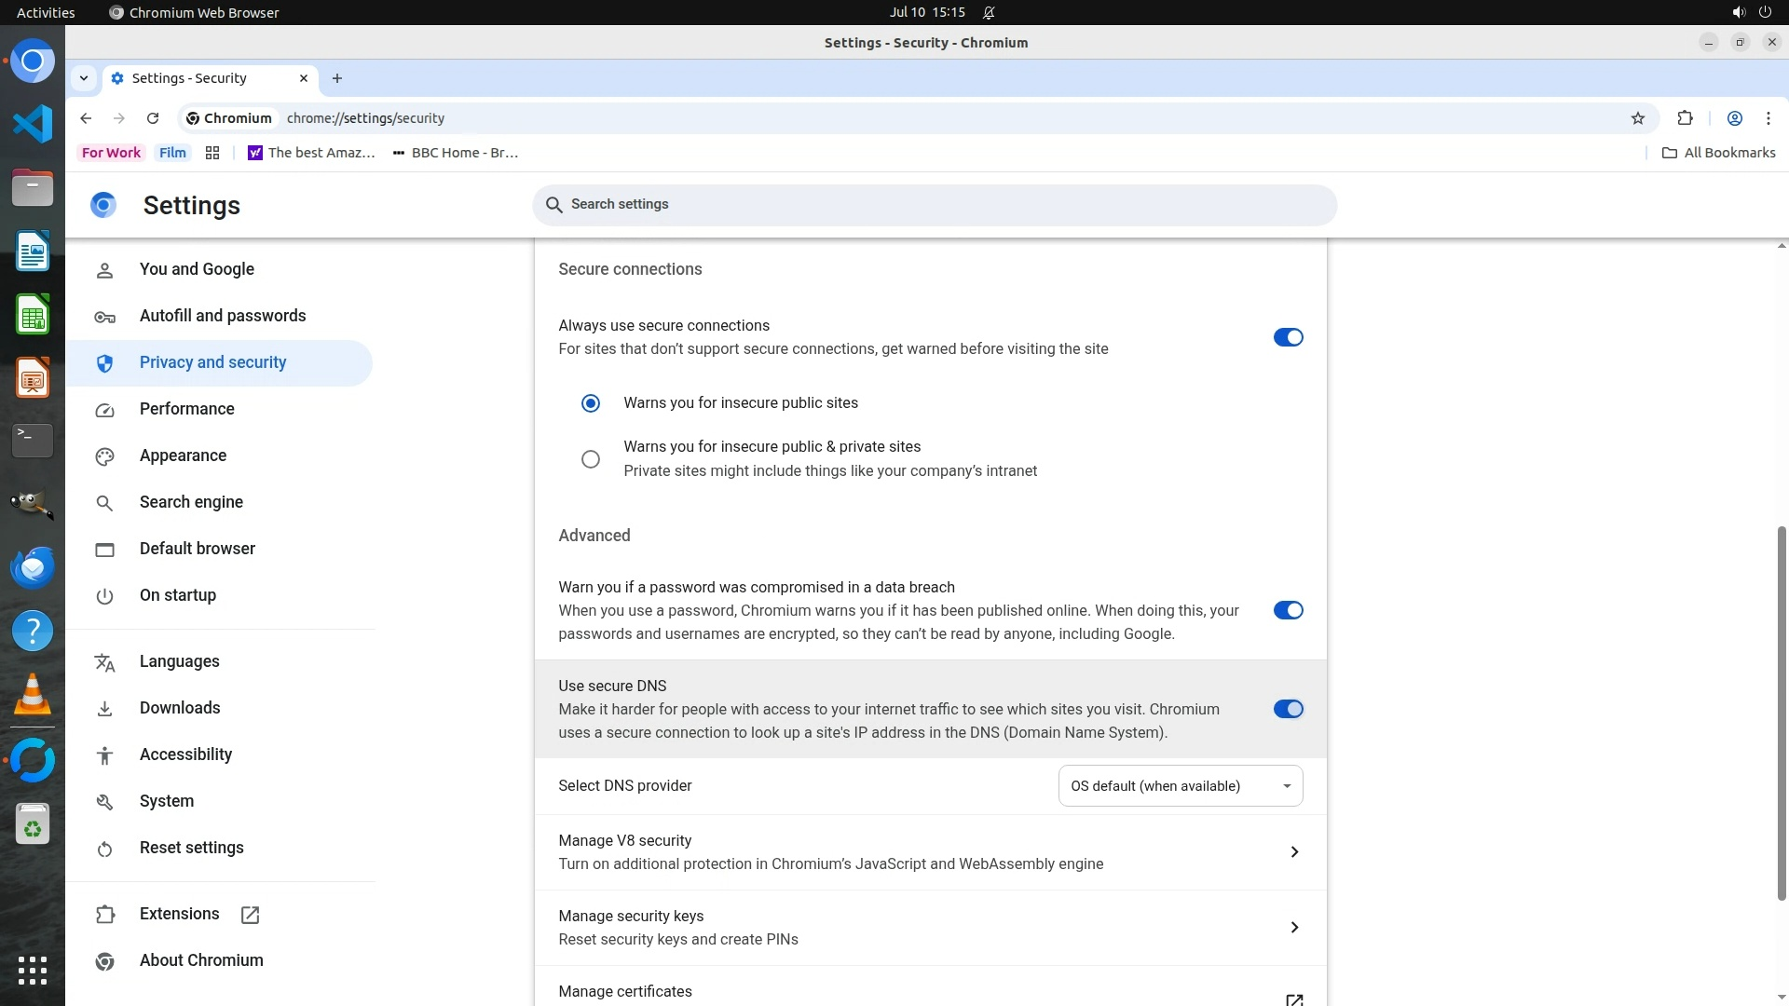The image size is (1789, 1006).
Task: Toggle Always use secure connections off
Action: [1288, 337]
